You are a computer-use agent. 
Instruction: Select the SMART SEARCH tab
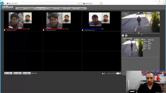(x=41, y=9)
